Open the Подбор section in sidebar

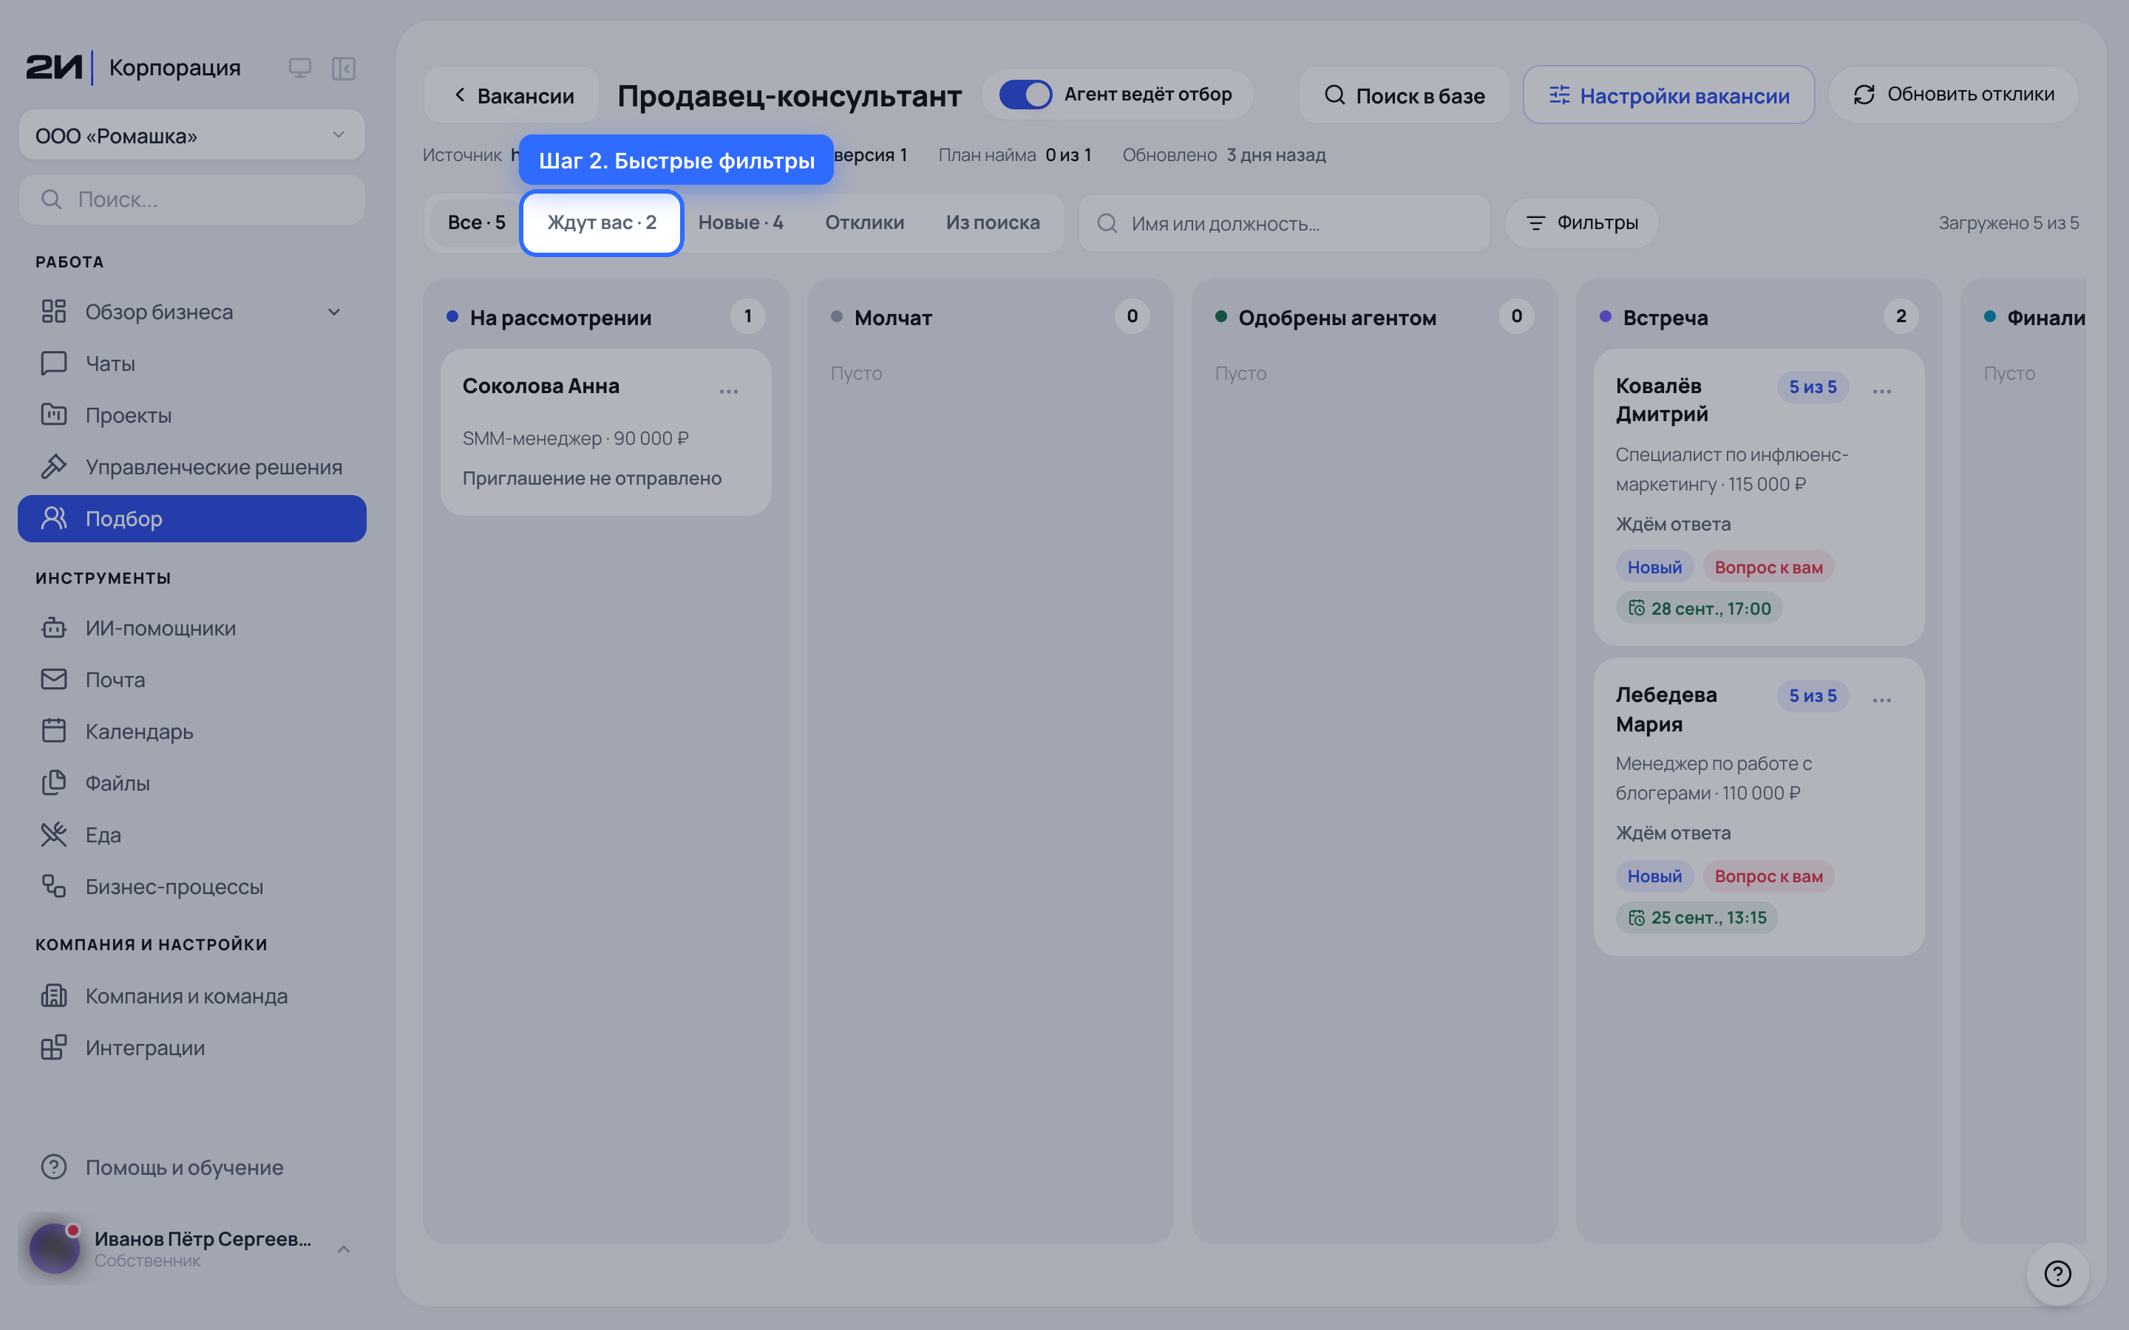[x=191, y=519]
